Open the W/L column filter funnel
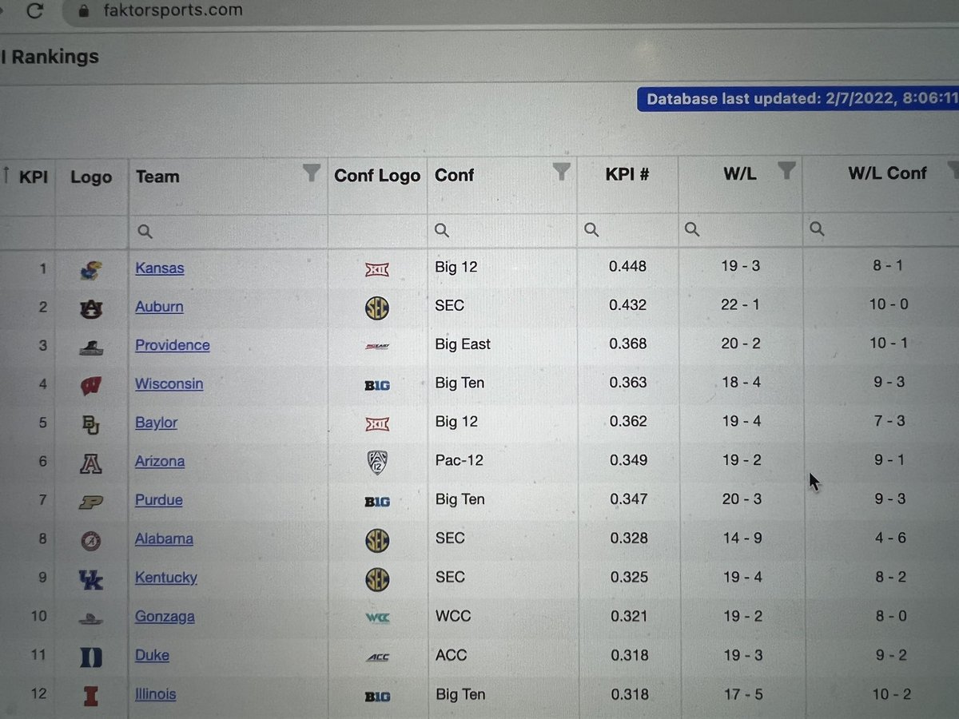 coord(786,169)
